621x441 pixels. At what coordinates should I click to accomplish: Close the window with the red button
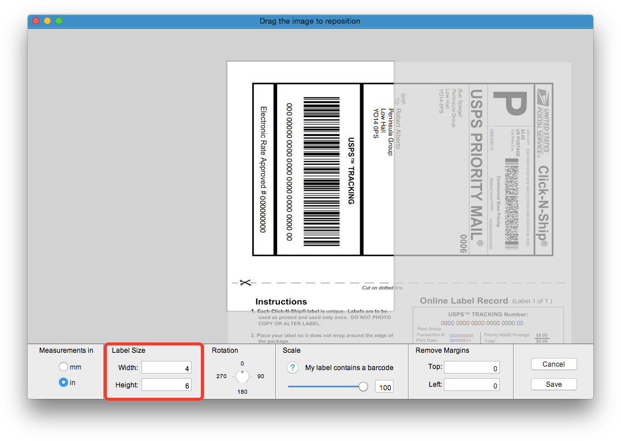click(x=36, y=21)
